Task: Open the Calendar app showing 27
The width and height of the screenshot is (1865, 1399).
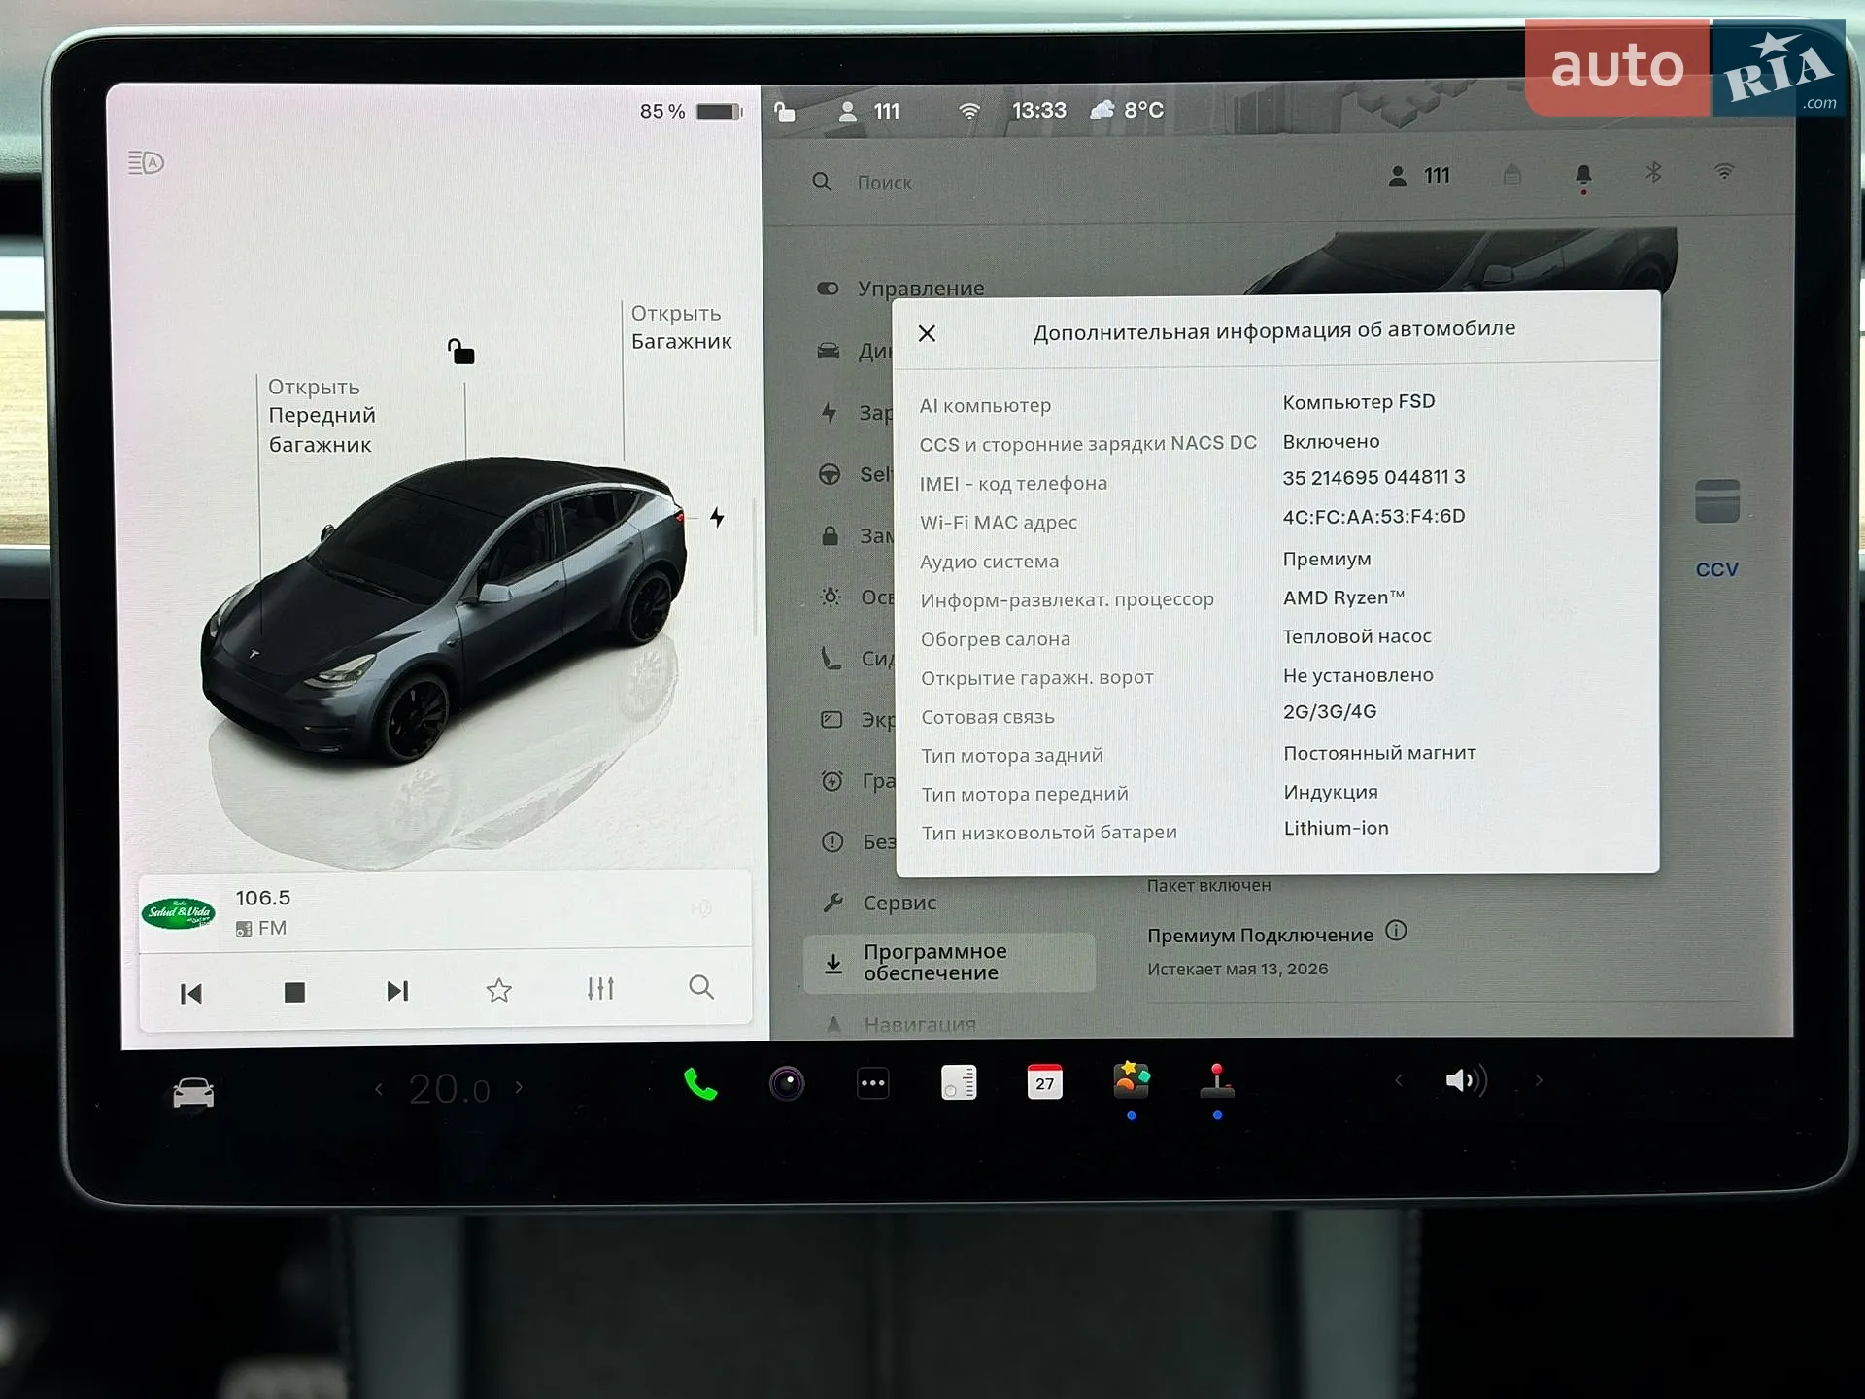Action: click(1045, 1081)
